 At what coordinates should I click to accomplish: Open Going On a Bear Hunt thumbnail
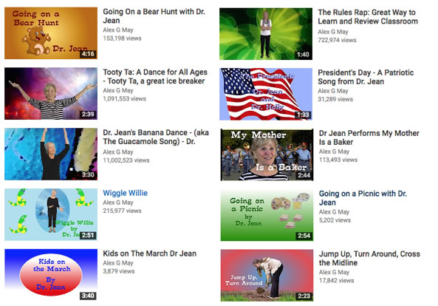(x=51, y=33)
